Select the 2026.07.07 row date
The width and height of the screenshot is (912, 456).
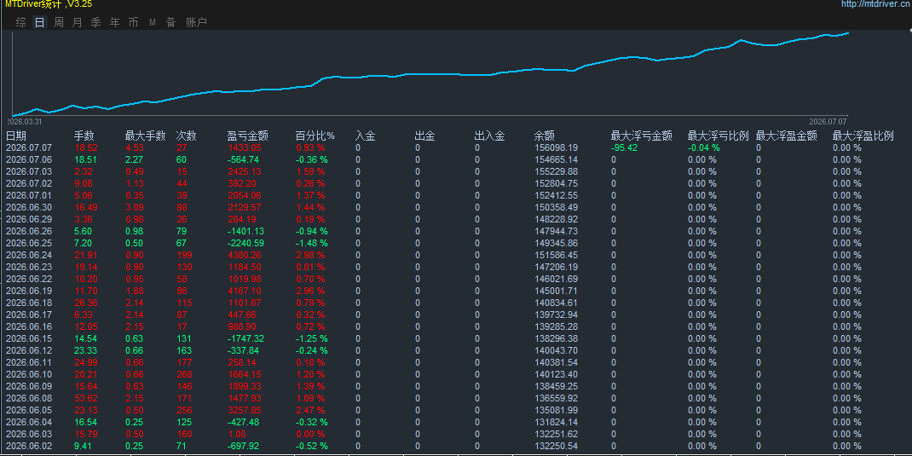tap(28, 147)
